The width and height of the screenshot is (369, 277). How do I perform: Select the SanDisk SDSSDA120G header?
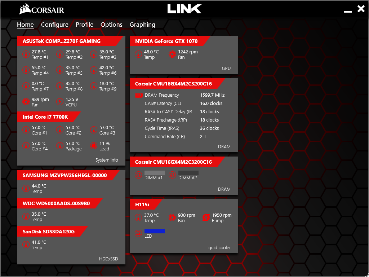[x=53, y=232]
